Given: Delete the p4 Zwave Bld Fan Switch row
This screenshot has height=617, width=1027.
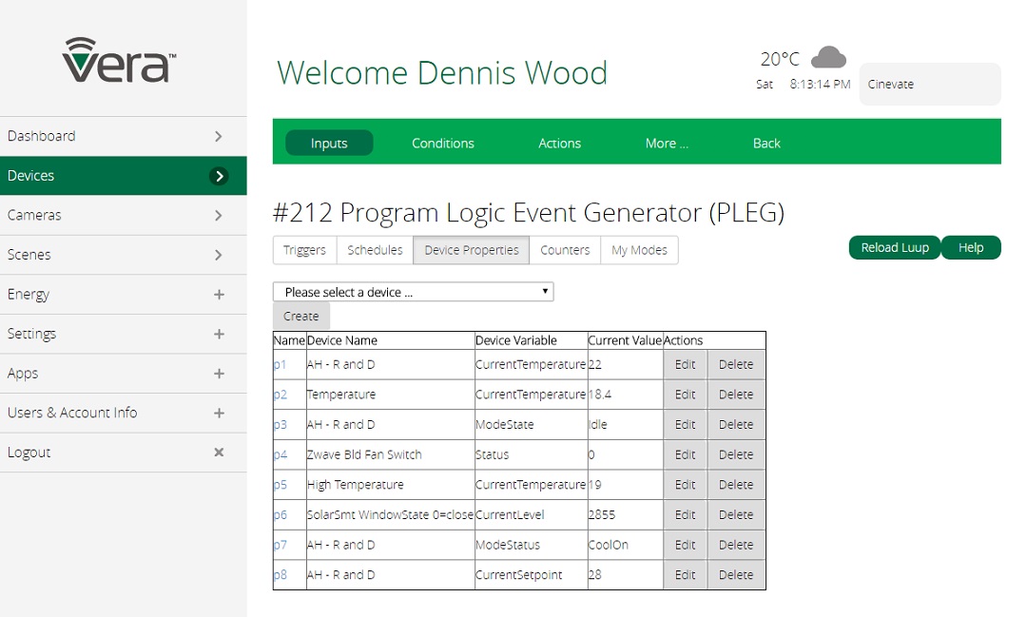Looking at the screenshot, I should click(x=736, y=454).
